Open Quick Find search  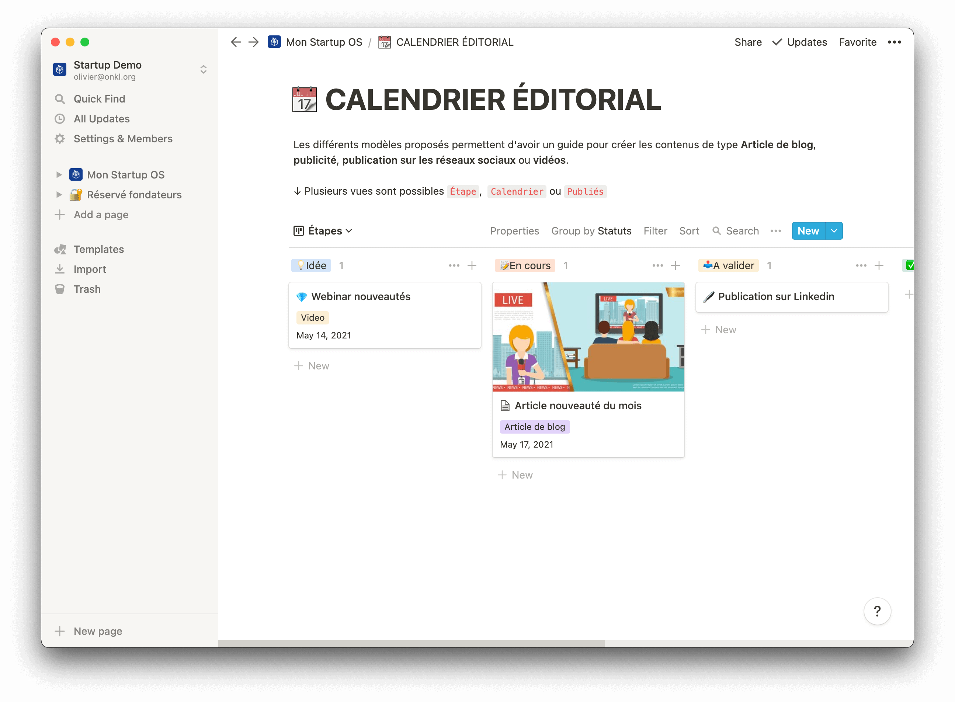click(x=99, y=99)
